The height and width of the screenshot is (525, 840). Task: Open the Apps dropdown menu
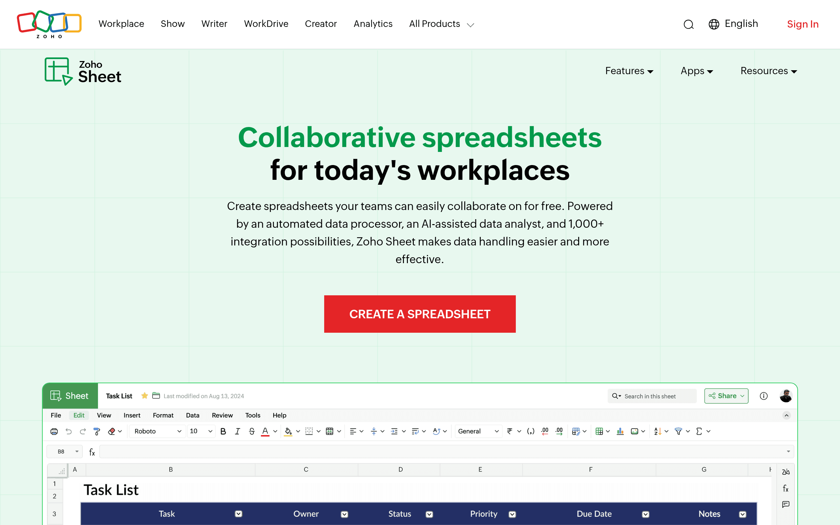(697, 71)
